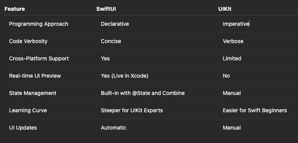Select the Real-time UI Preview cell

click(35, 76)
